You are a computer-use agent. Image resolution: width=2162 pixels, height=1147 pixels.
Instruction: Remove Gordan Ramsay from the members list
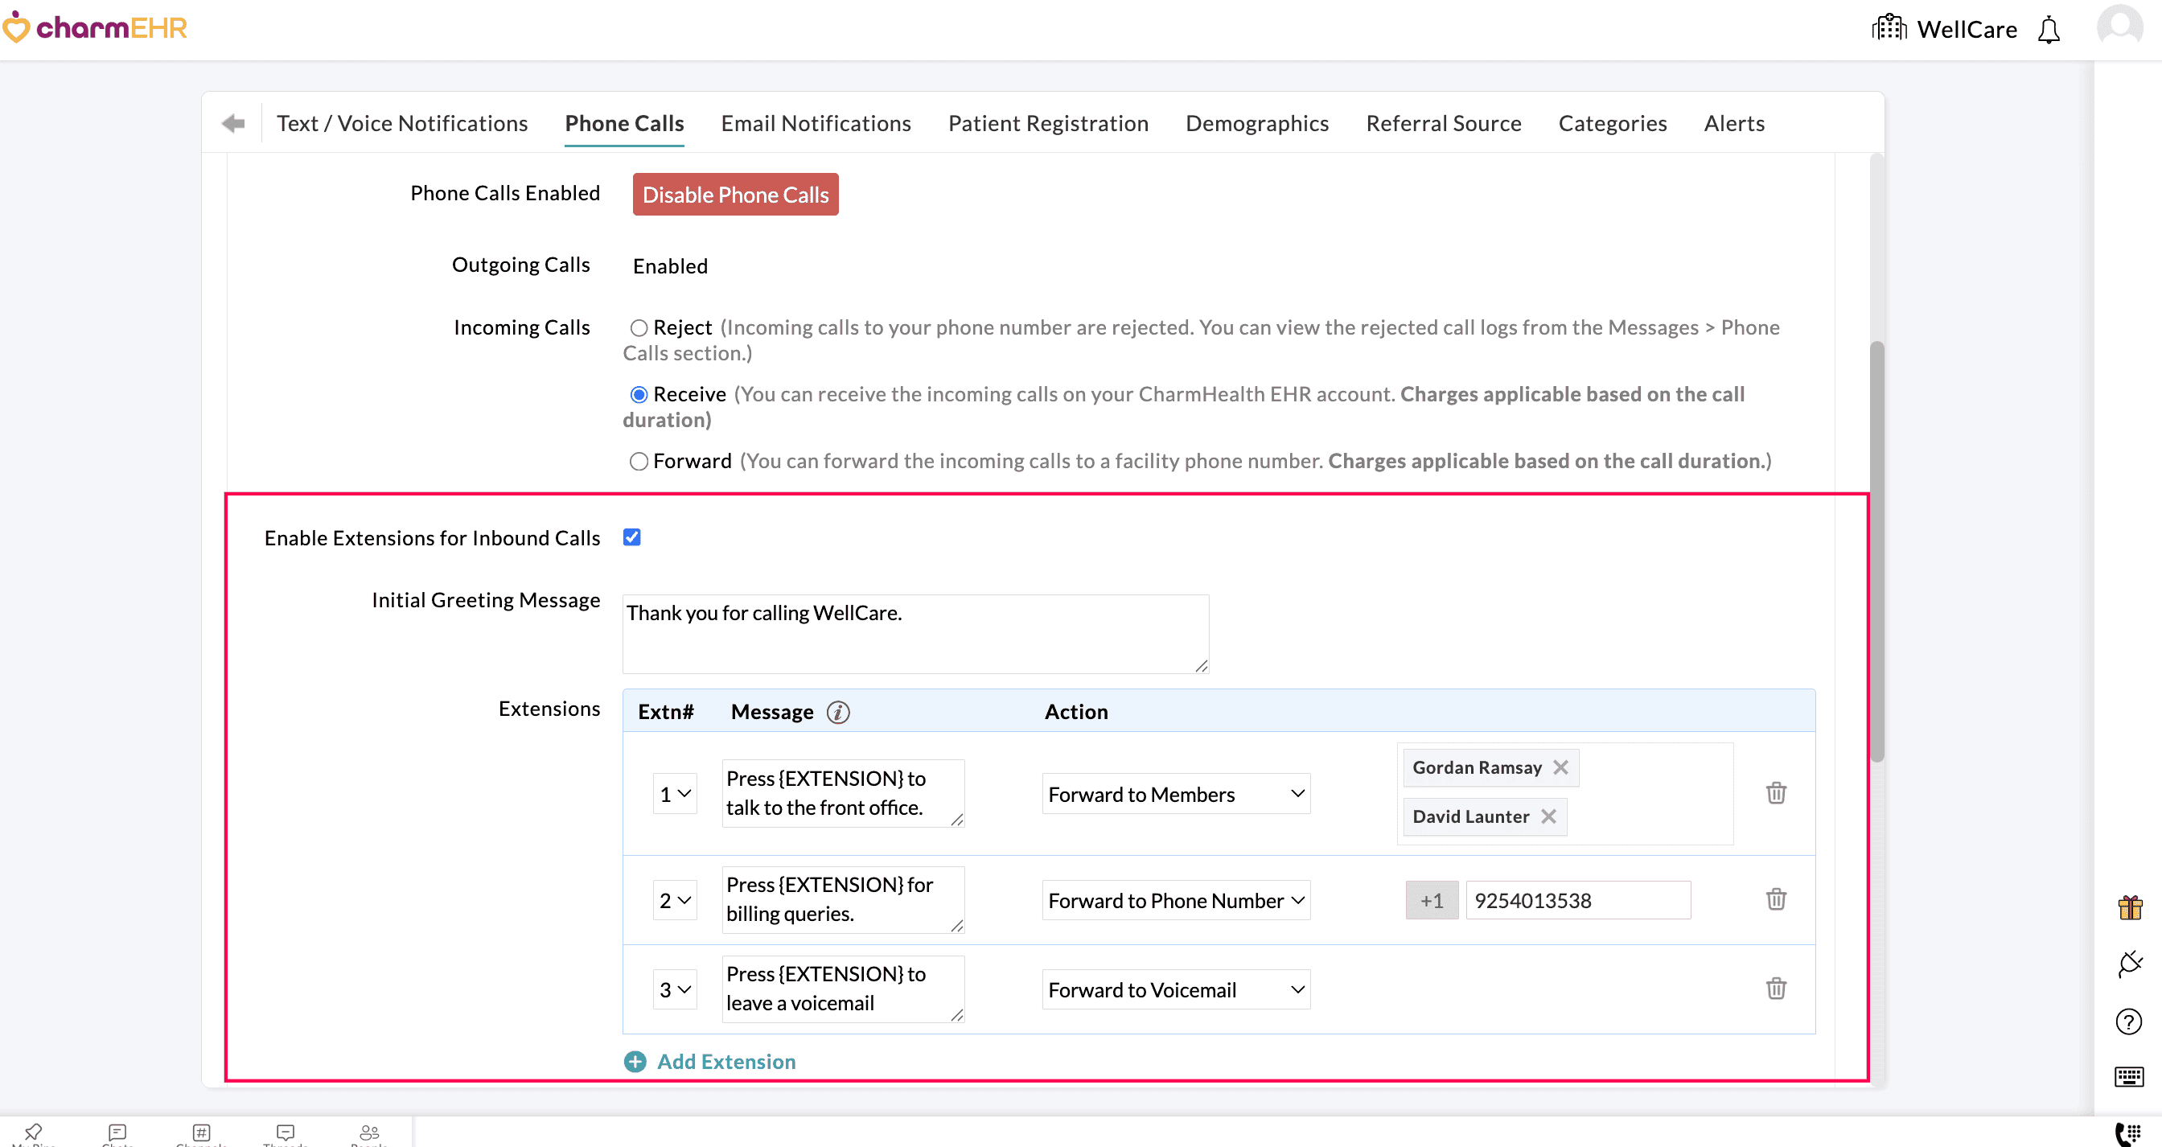(1562, 766)
